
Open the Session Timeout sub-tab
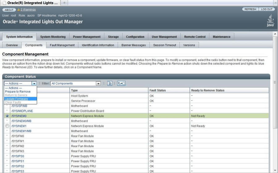point(165,45)
